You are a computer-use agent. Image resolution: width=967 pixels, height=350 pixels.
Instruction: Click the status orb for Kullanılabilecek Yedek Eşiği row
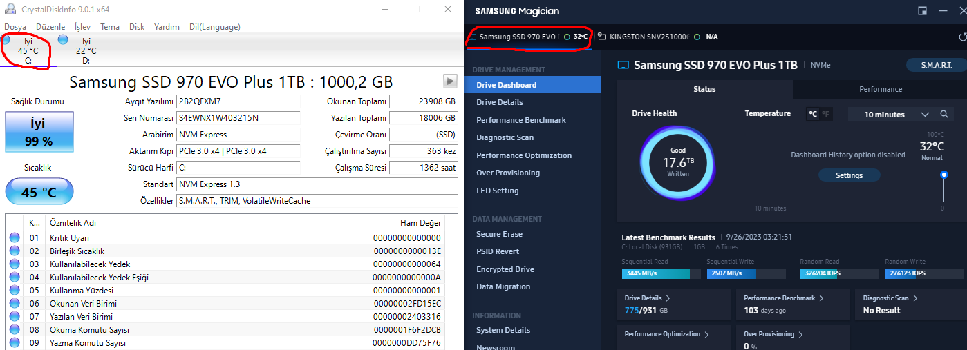15,277
